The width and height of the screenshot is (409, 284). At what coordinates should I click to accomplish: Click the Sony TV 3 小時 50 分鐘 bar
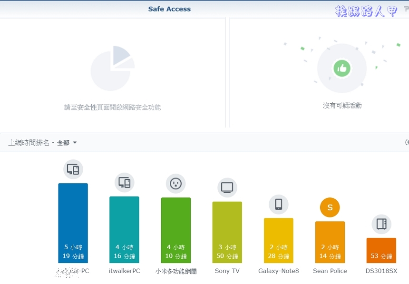[x=227, y=232]
